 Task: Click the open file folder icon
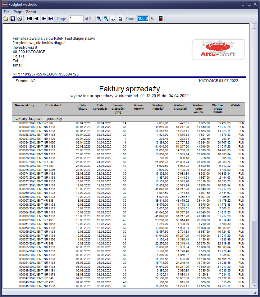tap(6, 19)
